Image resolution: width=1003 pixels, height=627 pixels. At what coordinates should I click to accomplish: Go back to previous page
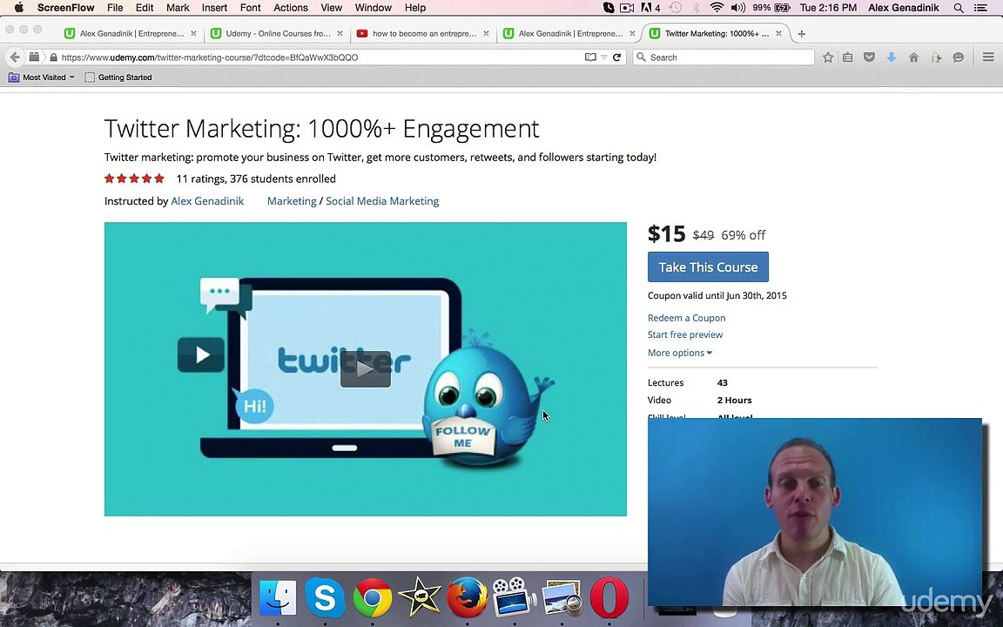15,57
